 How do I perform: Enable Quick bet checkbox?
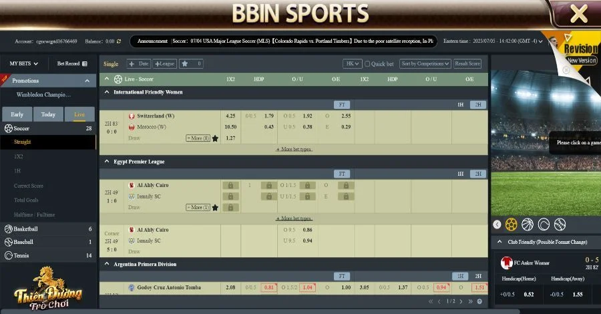pyautogui.click(x=367, y=63)
